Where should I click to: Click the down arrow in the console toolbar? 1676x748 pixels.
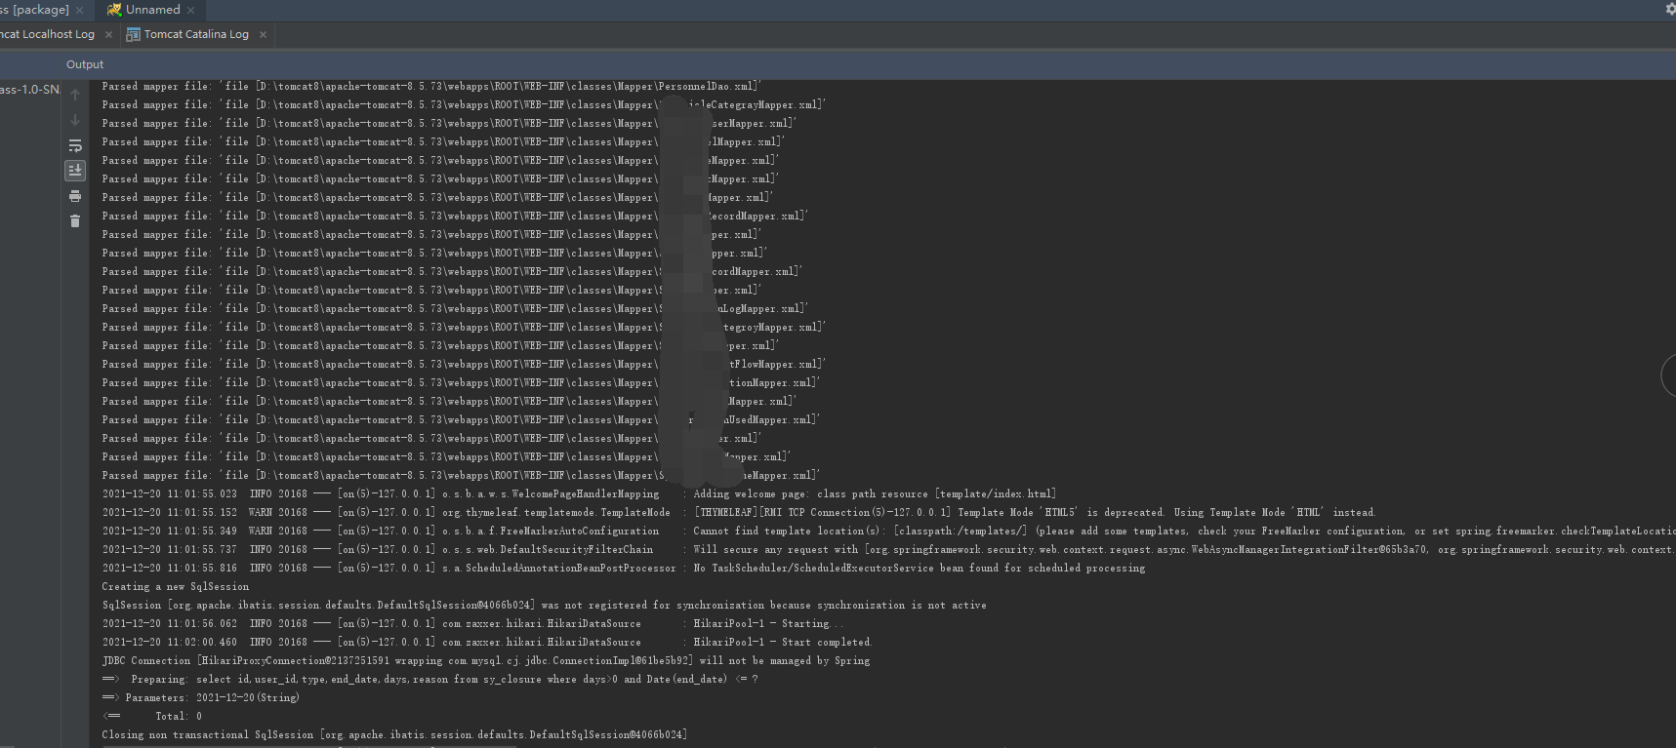(x=75, y=120)
